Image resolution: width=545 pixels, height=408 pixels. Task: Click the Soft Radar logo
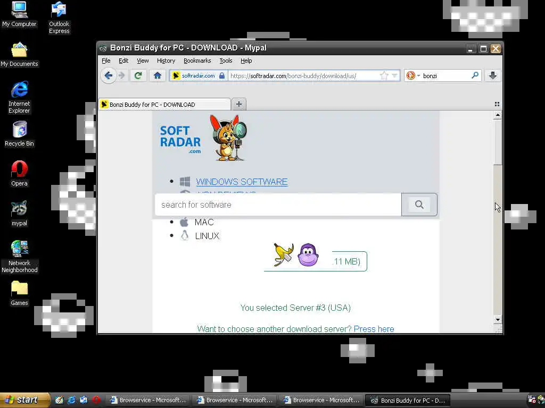(180, 139)
